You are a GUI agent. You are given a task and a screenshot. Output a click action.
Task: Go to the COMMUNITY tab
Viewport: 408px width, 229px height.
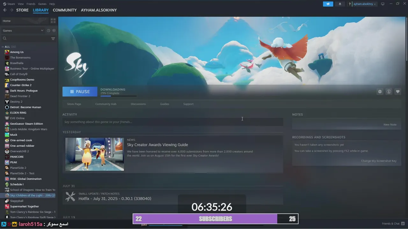[x=65, y=10]
